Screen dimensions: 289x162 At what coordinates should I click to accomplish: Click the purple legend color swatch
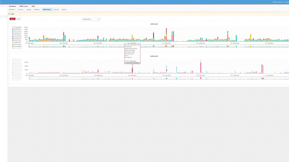13,39
